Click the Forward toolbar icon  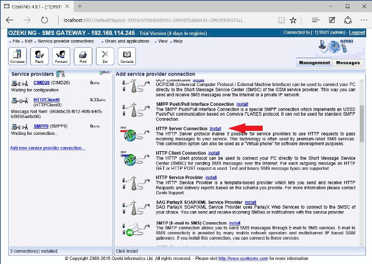[x=61, y=56]
